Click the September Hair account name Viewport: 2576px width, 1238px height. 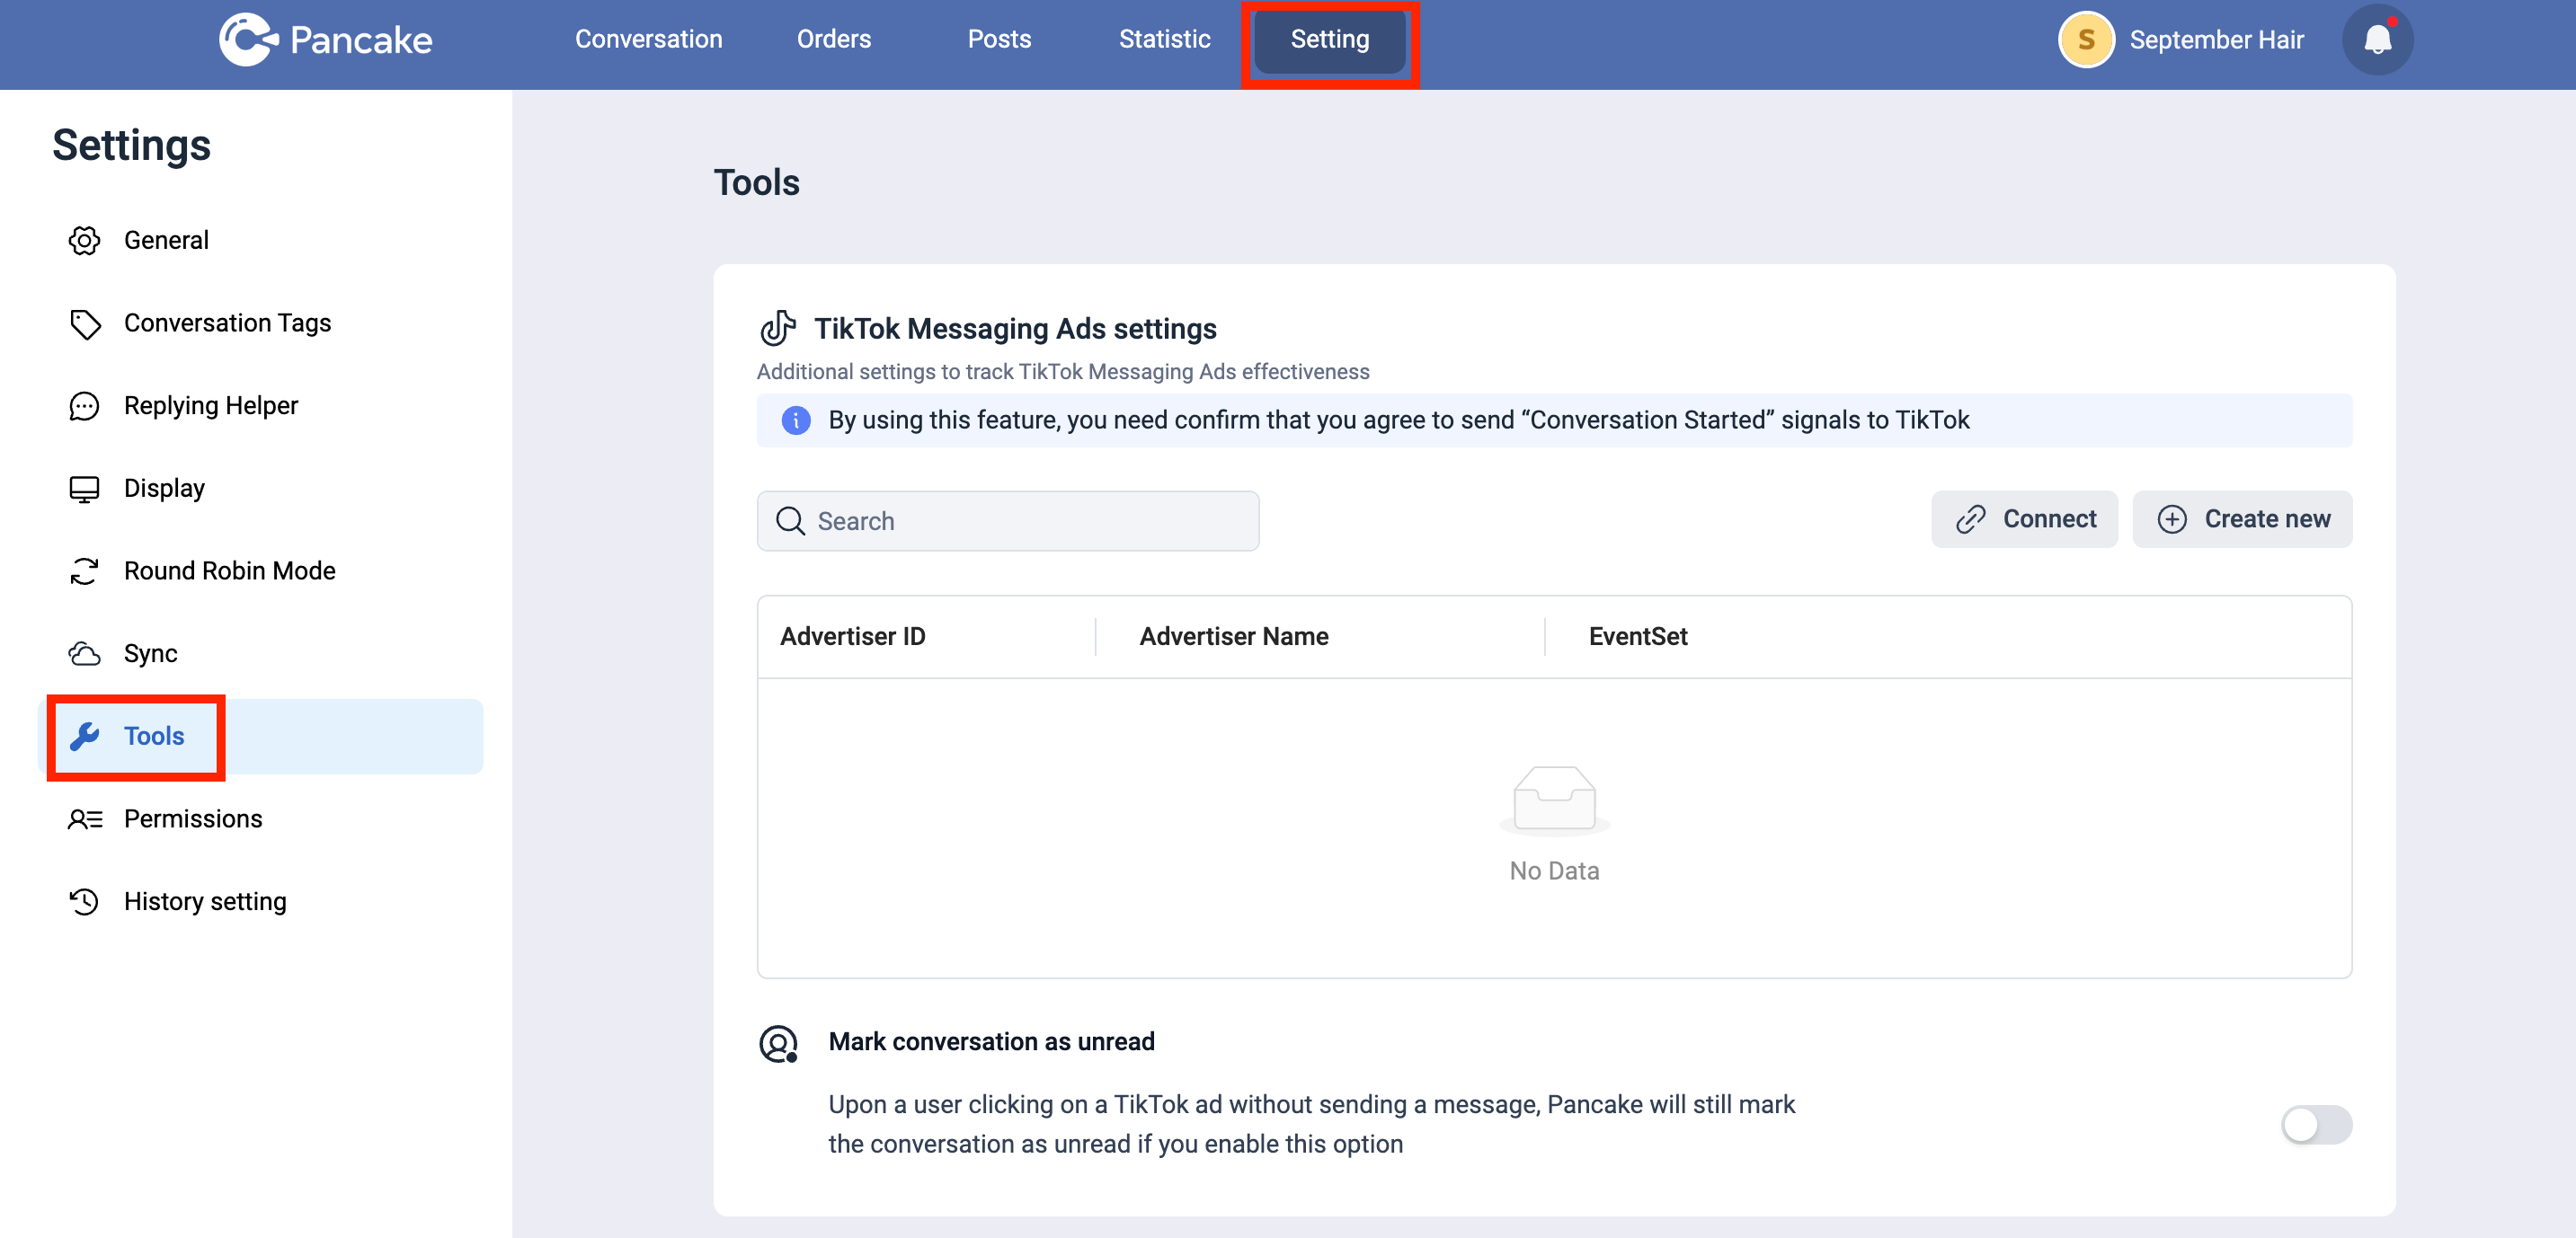click(2216, 40)
